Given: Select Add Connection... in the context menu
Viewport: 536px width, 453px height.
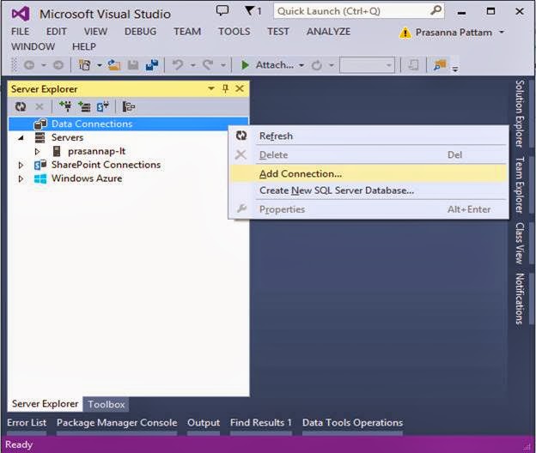Looking at the screenshot, I should coord(368,174).
